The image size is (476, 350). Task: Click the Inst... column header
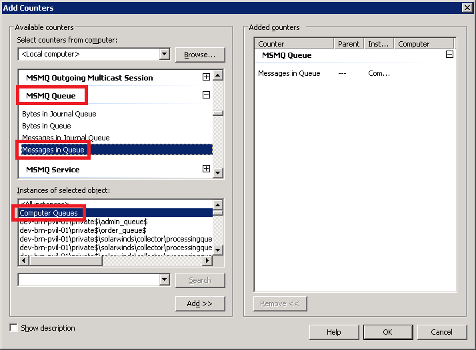379,44
